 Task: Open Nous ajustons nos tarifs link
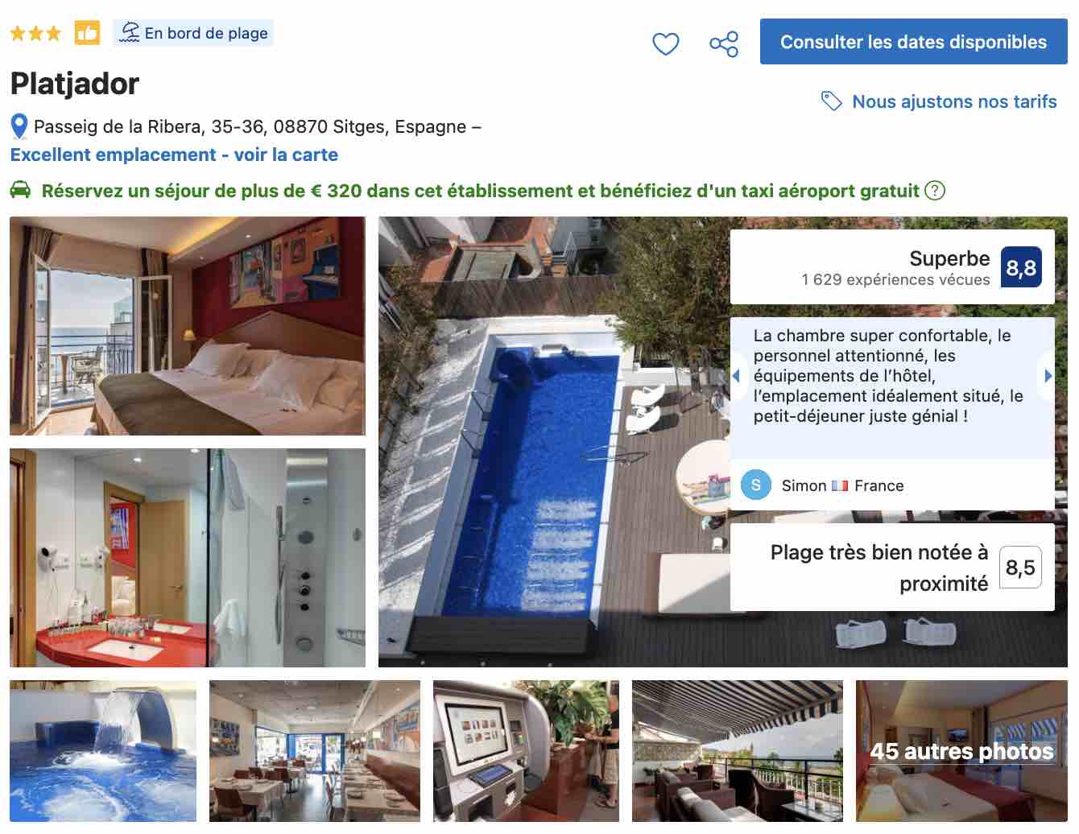pos(954,101)
